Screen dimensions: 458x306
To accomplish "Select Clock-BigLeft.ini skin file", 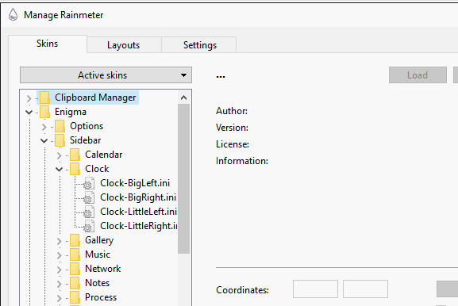I will [135, 183].
